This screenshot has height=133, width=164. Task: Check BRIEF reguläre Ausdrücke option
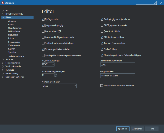(102, 25)
